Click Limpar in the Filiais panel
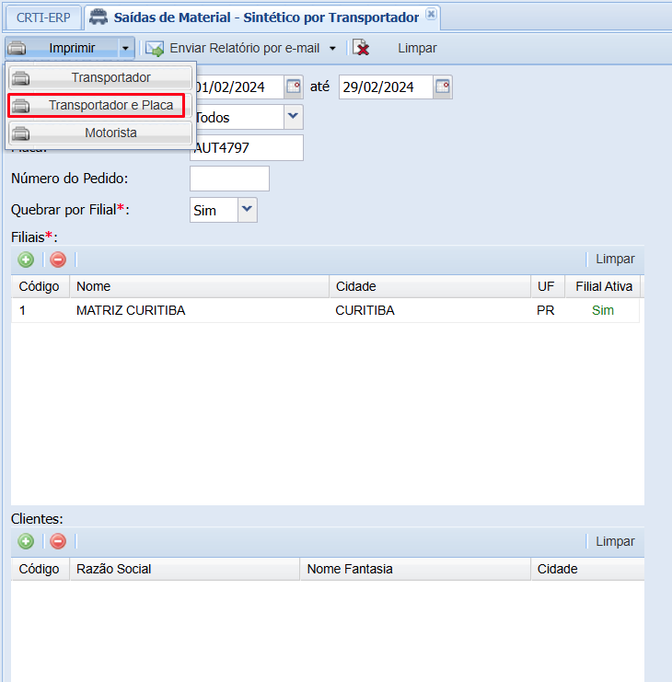The height and width of the screenshot is (682, 672). [x=615, y=259]
